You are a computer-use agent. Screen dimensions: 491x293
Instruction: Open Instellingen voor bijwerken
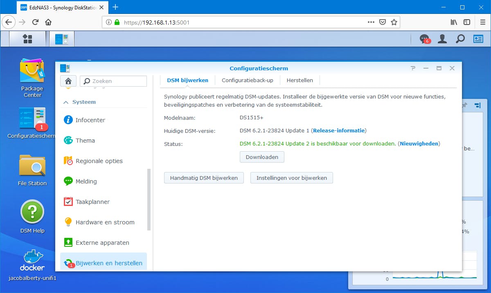(292, 178)
